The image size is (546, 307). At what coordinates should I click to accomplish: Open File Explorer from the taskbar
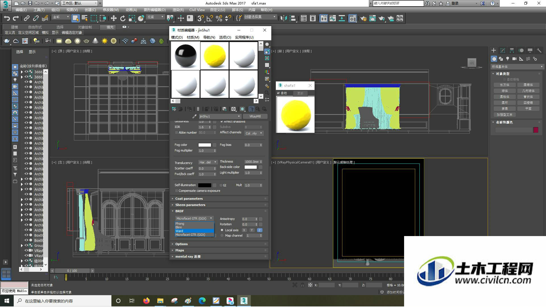160,301
